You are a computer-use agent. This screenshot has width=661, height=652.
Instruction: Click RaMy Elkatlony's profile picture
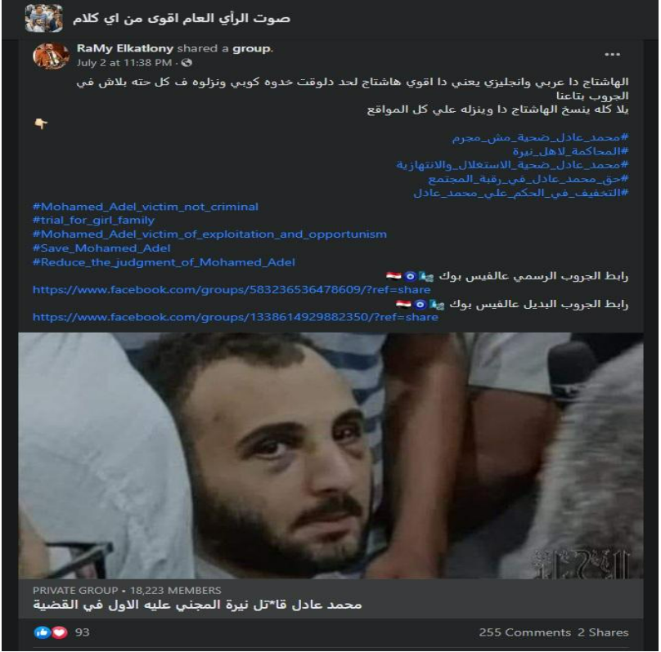51,56
